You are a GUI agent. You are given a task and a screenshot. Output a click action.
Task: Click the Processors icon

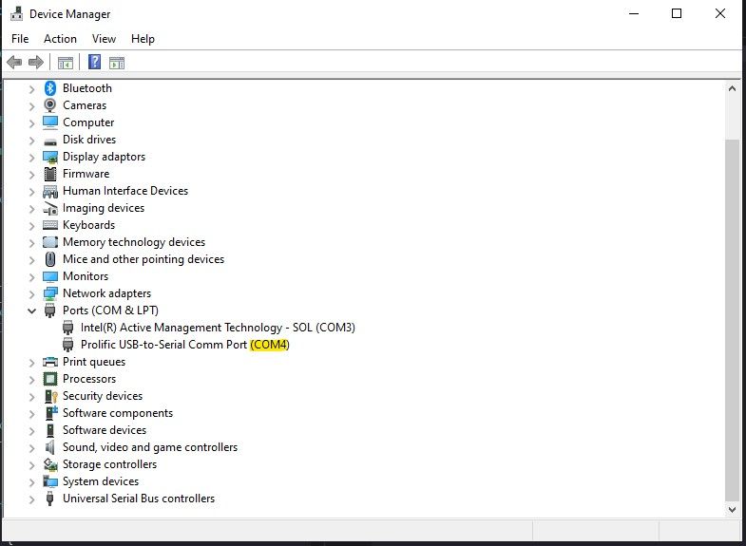coord(50,379)
